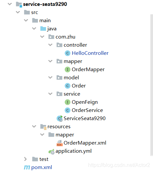Click the OrderMapper.xml file icon

pyautogui.click(x=59, y=143)
